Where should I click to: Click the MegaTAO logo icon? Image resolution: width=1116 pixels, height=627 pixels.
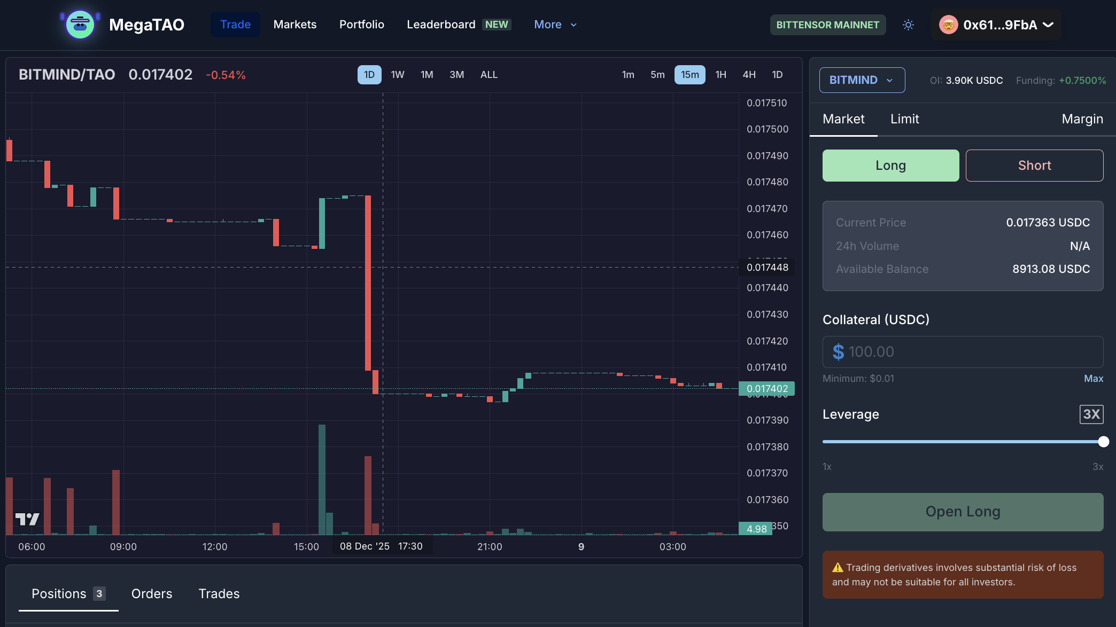pyautogui.click(x=80, y=25)
